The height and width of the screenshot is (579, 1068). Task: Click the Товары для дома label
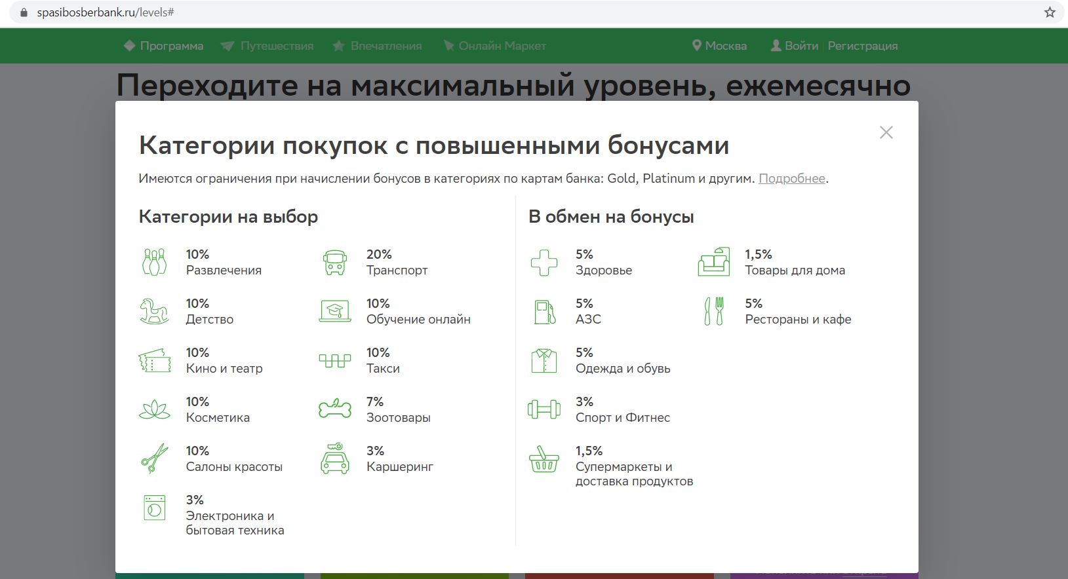click(x=795, y=271)
